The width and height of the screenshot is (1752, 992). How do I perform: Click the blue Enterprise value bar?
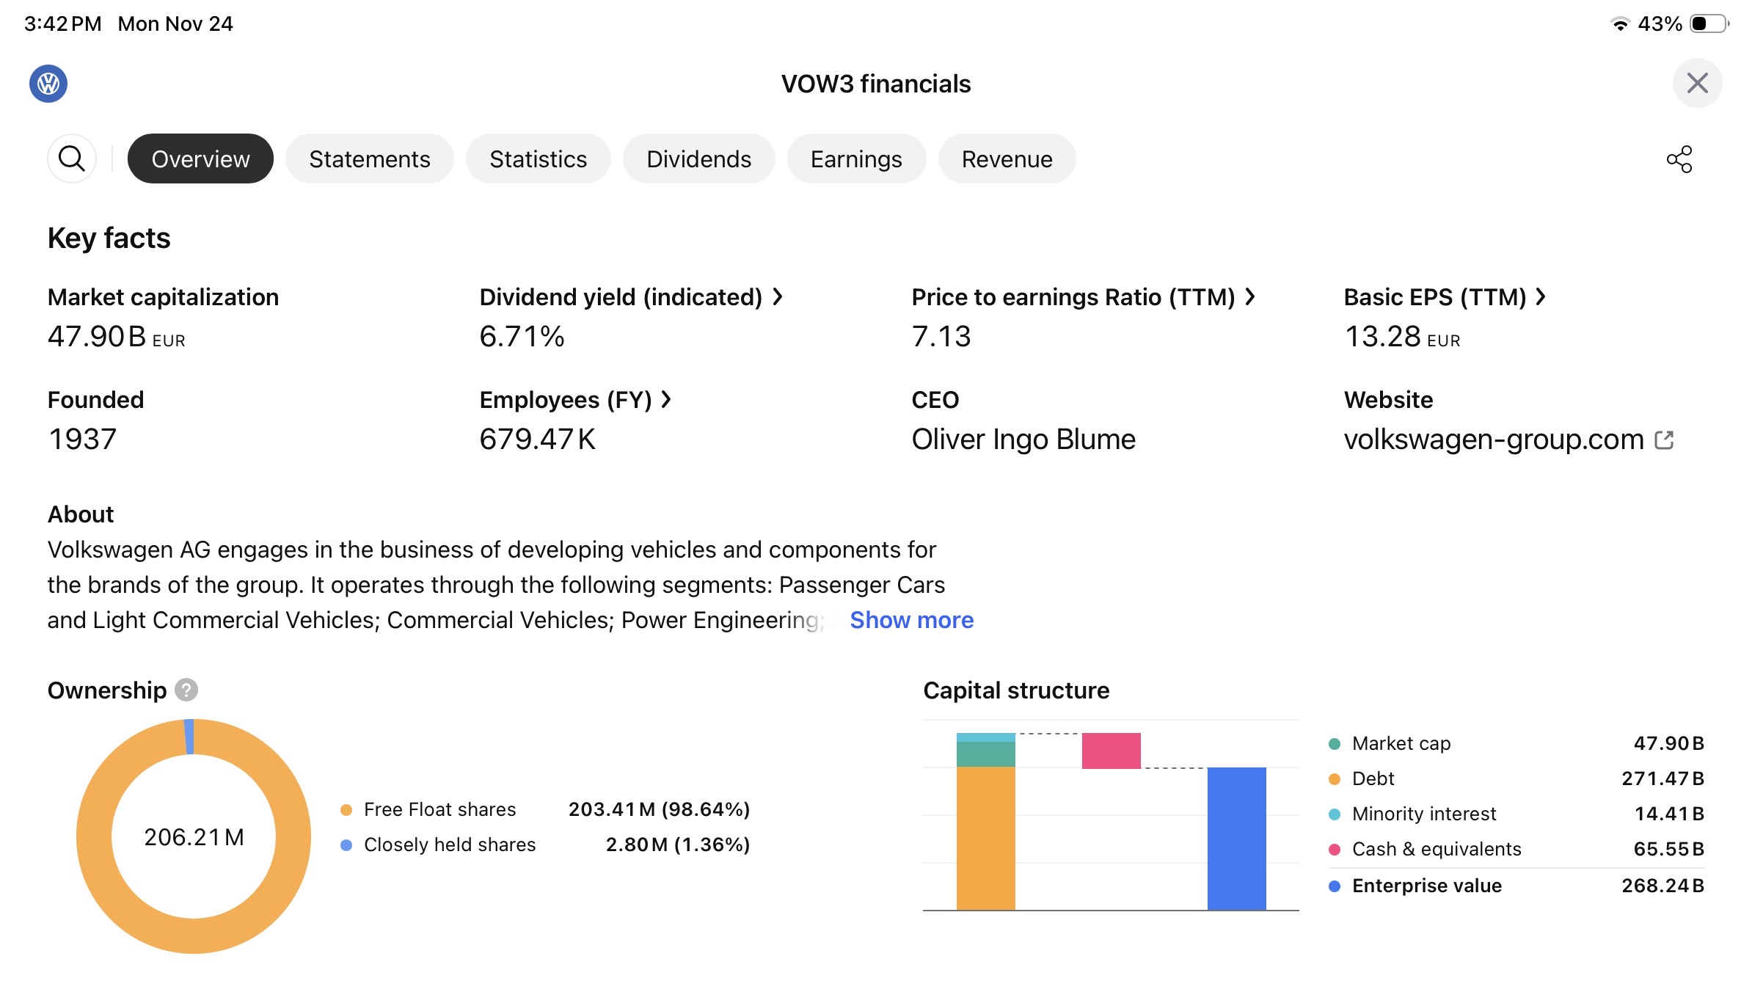[1236, 838]
